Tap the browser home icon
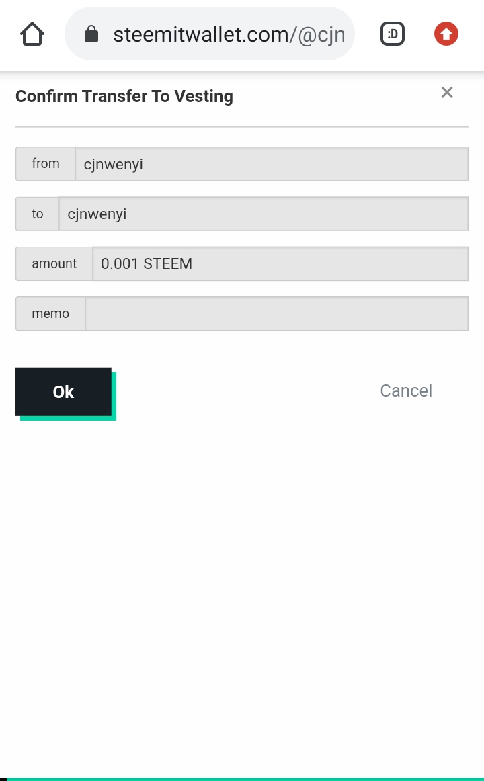Image resolution: width=484 pixels, height=781 pixels. (x=32, y=34)
